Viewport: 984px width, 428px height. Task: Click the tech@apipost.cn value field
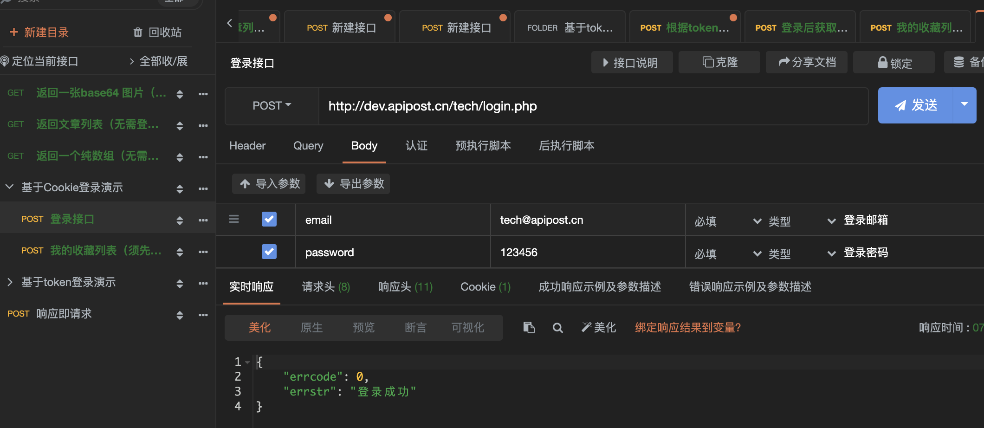click(x=588, y=220)
